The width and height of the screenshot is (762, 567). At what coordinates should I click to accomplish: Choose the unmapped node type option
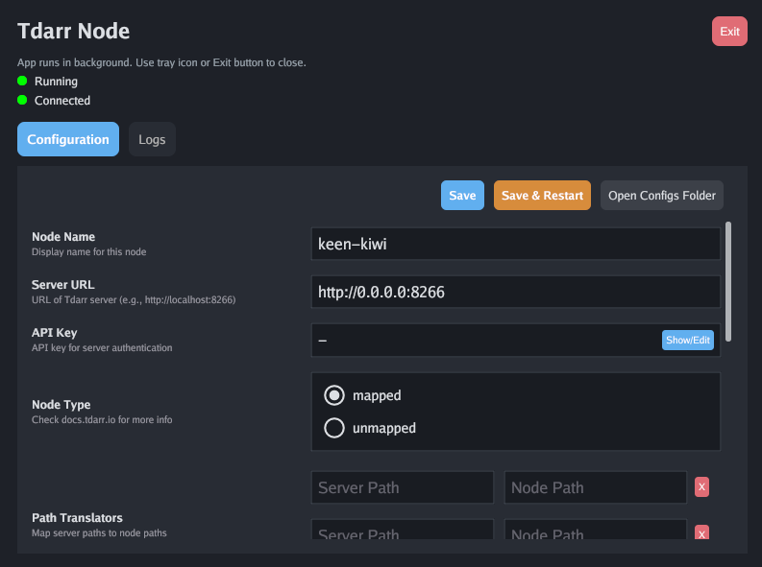(x=334, y=428)
